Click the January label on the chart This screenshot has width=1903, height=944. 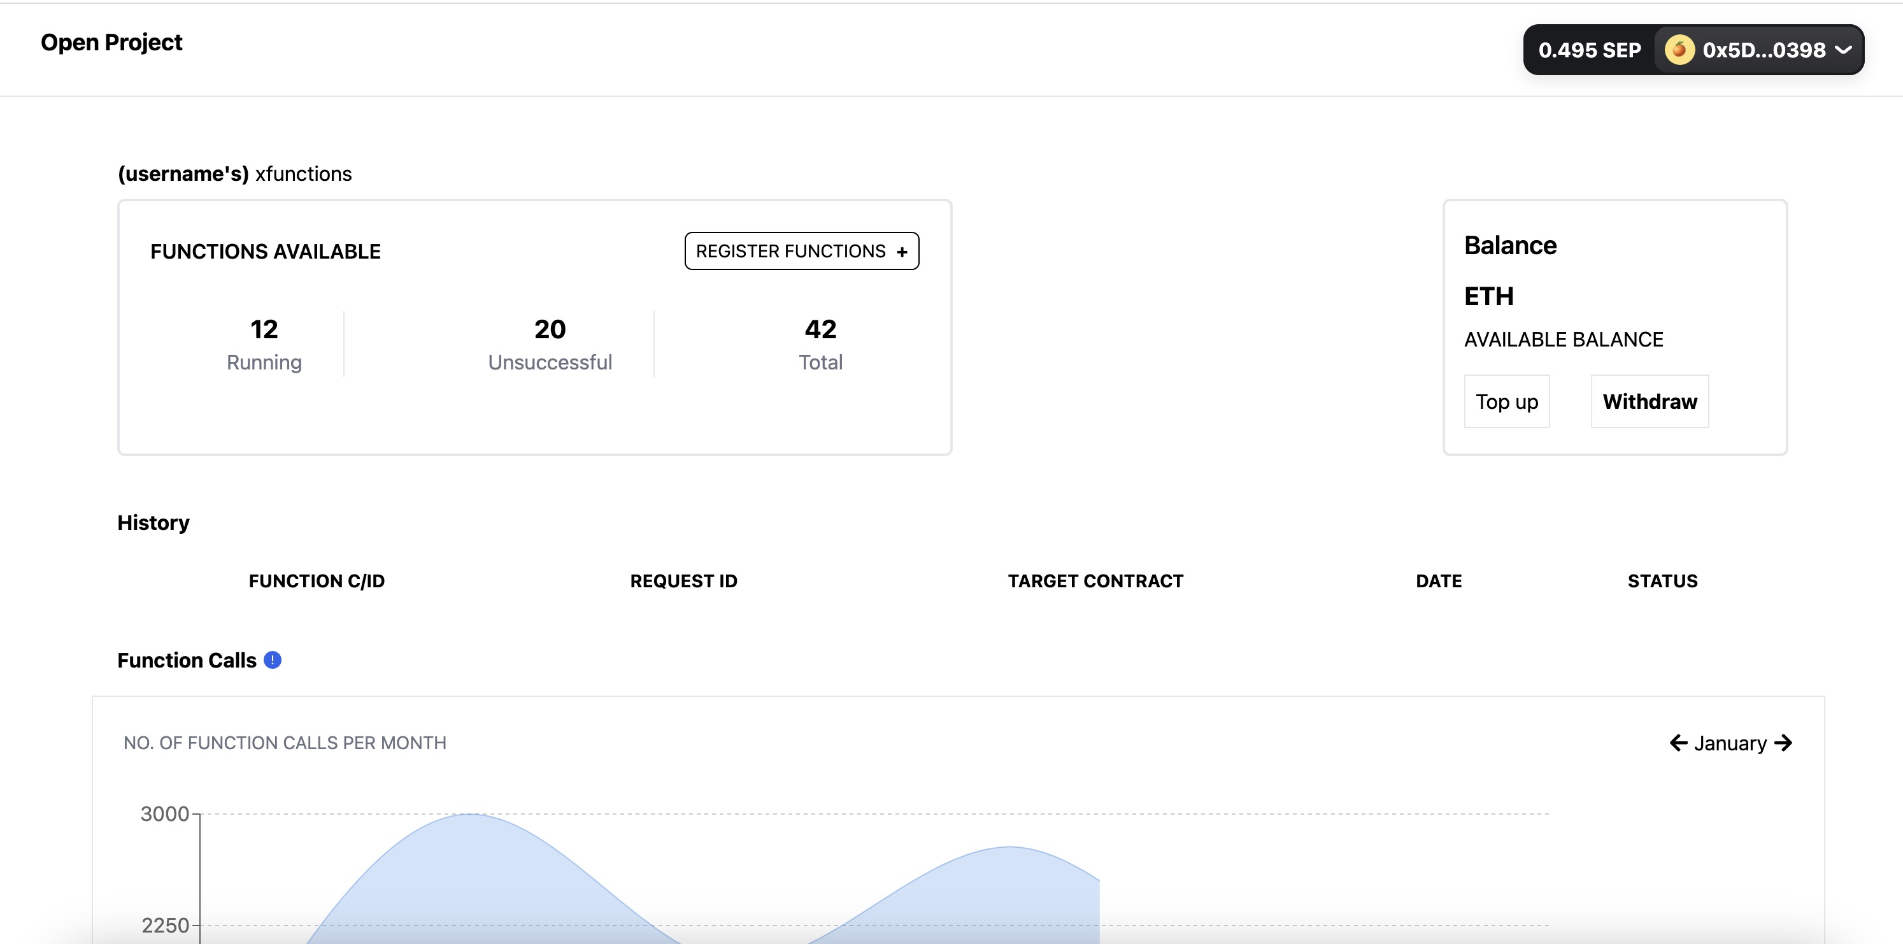click(x=1732, y=743)
